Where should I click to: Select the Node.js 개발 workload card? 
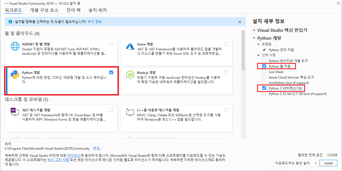(176, 81)
